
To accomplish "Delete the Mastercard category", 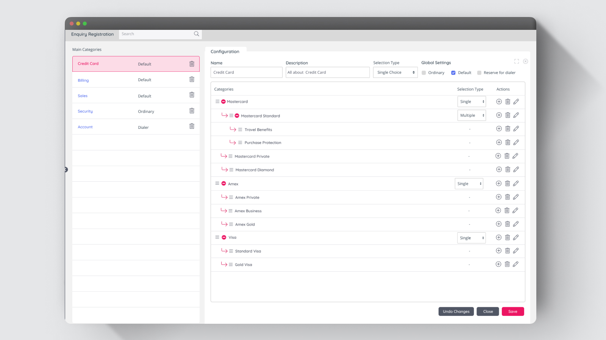I will point(508,102).
